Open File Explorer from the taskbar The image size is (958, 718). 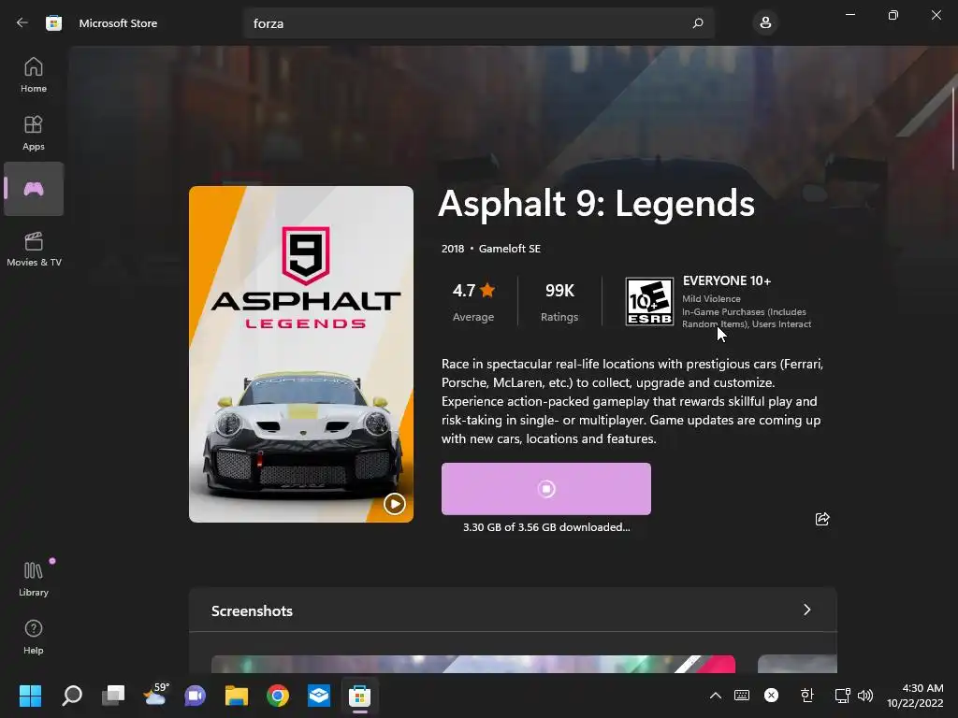pos(237,696)
